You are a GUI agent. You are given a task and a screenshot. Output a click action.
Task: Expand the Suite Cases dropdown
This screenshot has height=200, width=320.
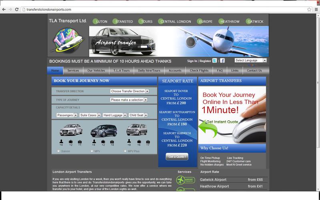(90, 115)
